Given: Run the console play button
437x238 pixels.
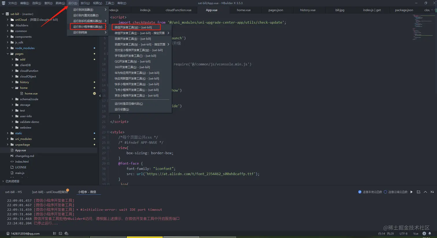Looking at the screenshot, I should pos(412,192).
